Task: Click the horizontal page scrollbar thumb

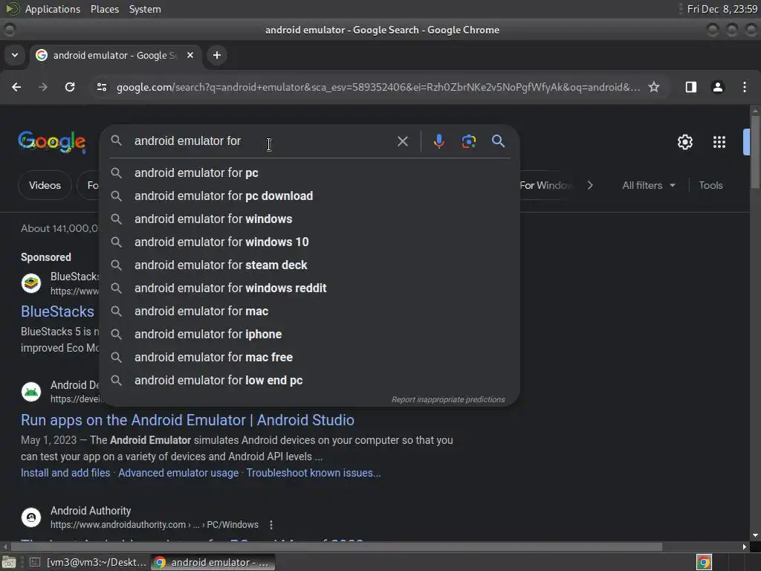Action: 336,546
